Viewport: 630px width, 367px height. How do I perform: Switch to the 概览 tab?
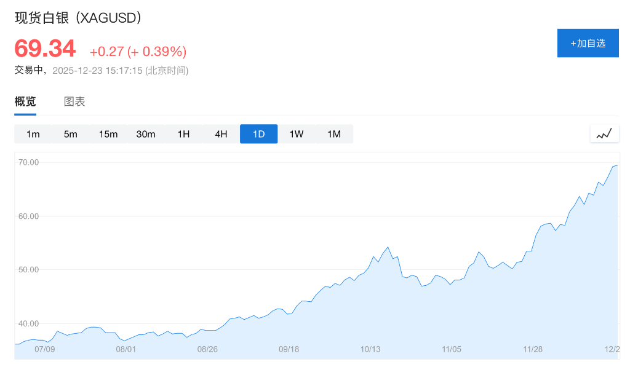coord(25,102)
